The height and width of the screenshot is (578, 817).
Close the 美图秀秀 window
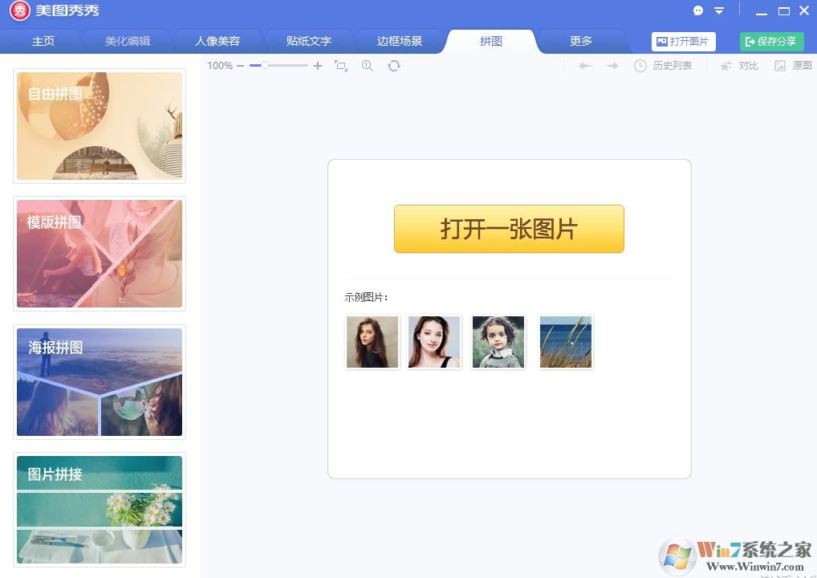click(x=804, y=10)
